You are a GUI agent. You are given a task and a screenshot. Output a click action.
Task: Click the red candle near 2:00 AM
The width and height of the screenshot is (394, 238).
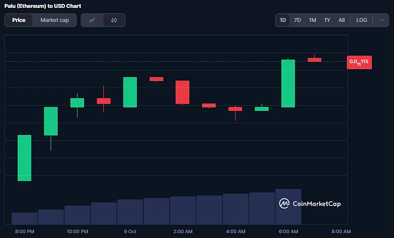click(x=182, y=92)
